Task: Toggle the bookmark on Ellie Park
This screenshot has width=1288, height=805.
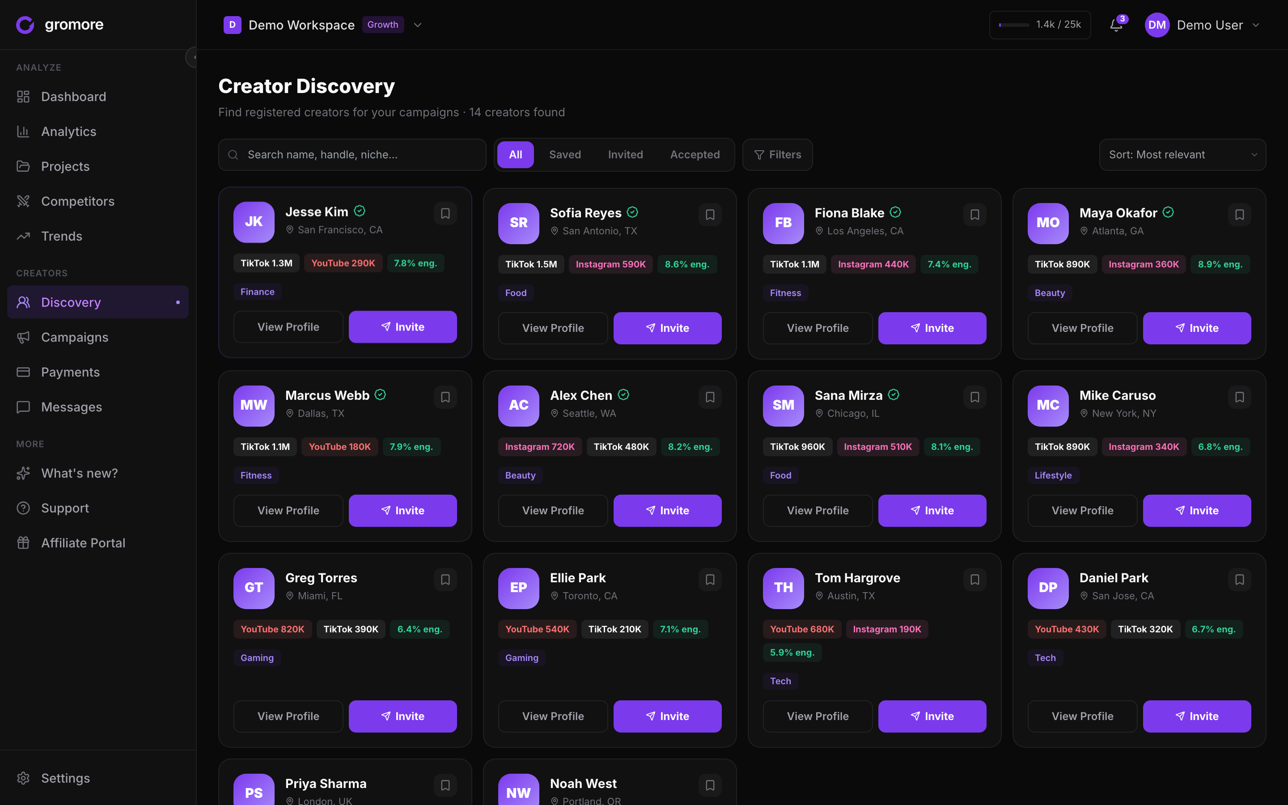Action: click(x=710, y=580)
